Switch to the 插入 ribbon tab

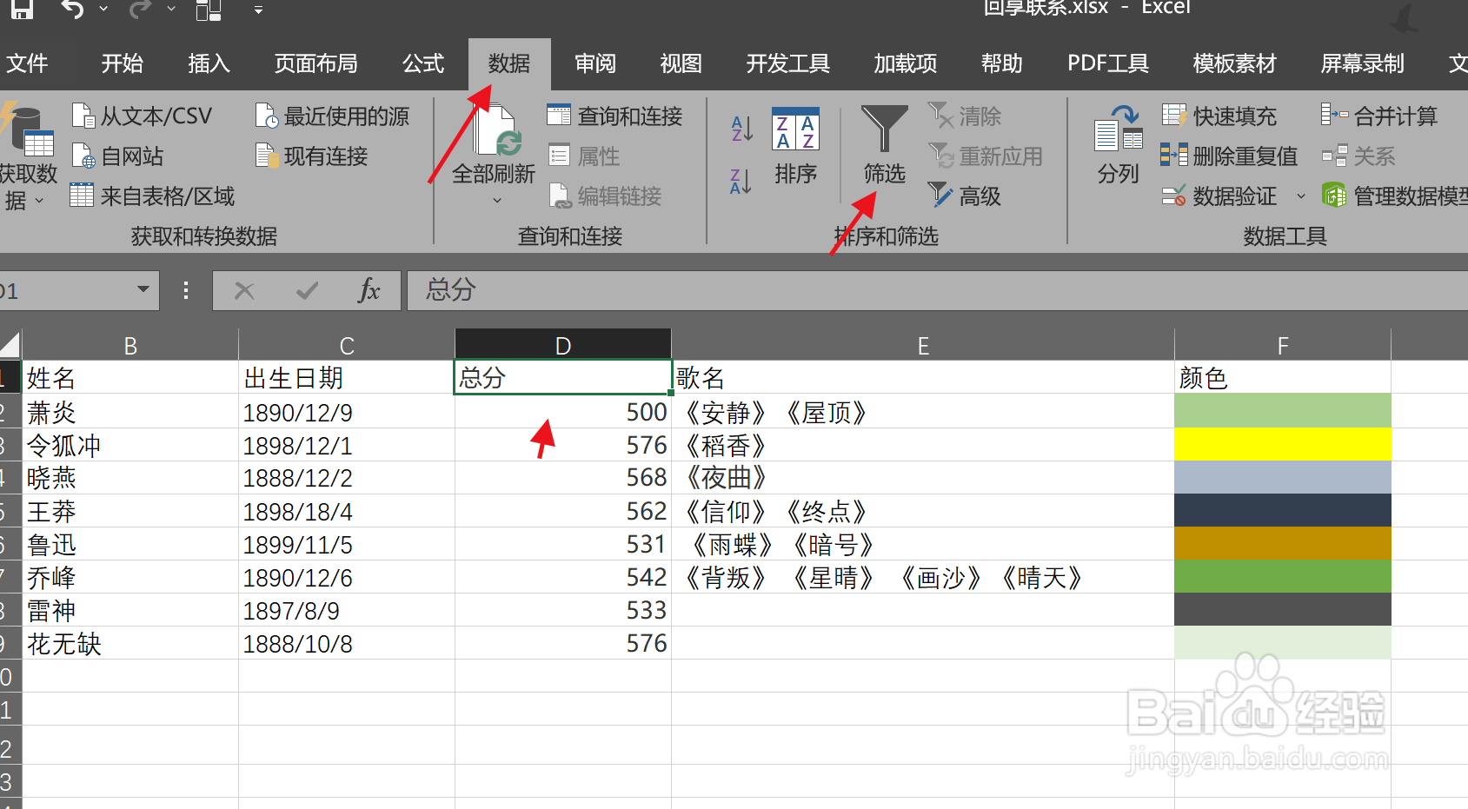(x=209, y=63)
